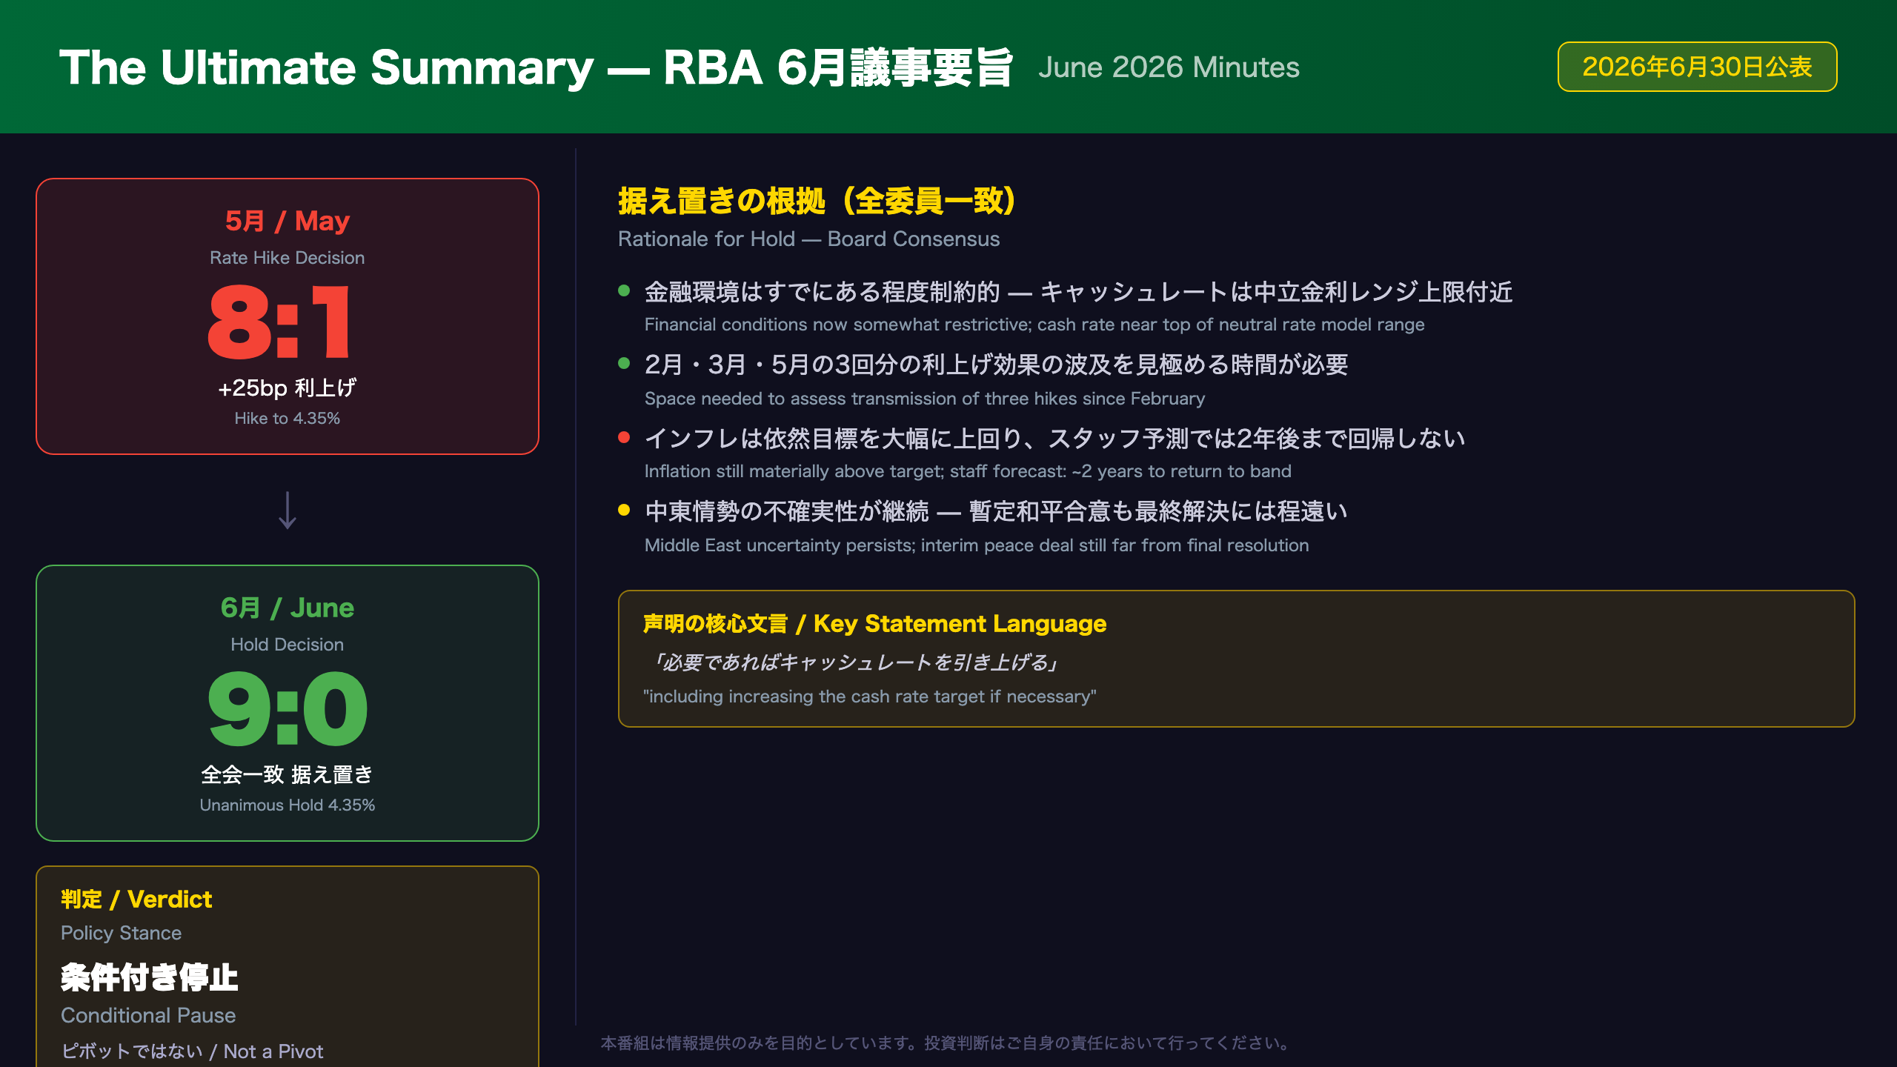Viewport: 1897px width, 1067px height.
Task: Click "ピボットではない / Not a Pivot" line
Action: 192,1051
